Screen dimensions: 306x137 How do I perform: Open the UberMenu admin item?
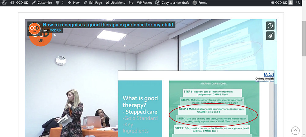click(115, 3)
